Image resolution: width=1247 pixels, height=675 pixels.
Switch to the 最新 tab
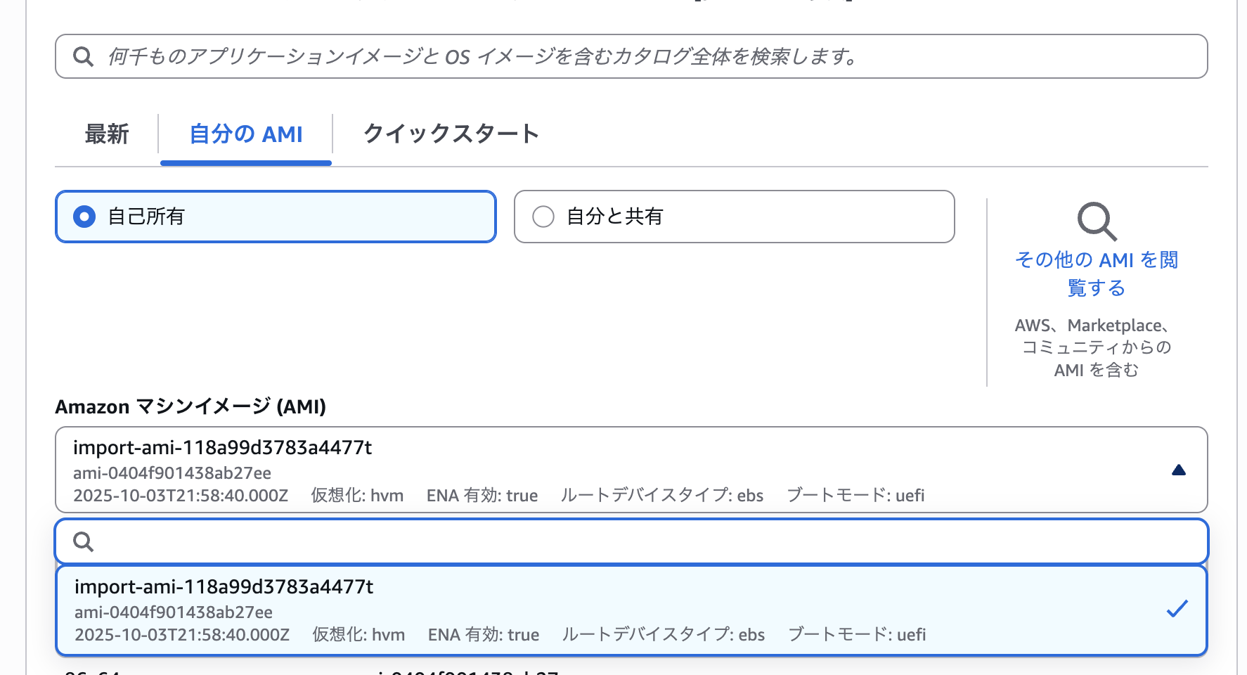(106, 134)
